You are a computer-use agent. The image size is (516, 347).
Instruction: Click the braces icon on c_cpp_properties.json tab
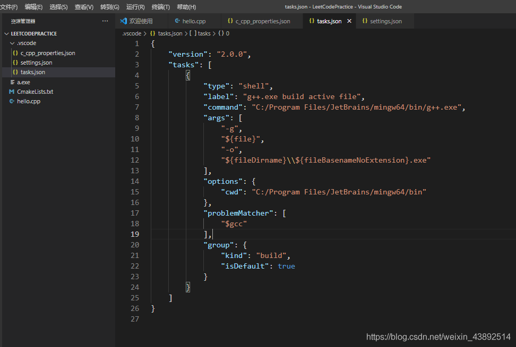230,21
